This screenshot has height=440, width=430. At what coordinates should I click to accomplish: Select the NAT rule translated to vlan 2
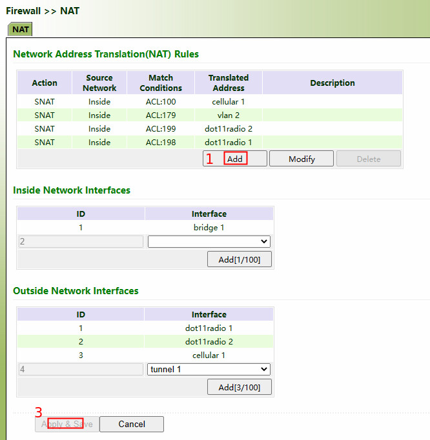pos(228,115)
